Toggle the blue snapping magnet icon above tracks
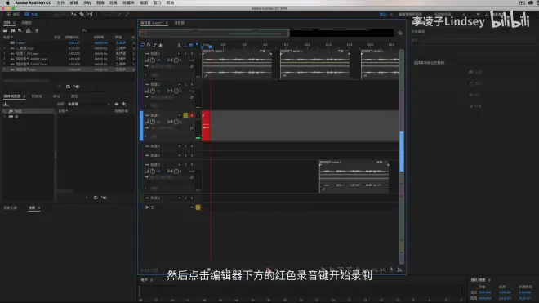 [191, 45]
